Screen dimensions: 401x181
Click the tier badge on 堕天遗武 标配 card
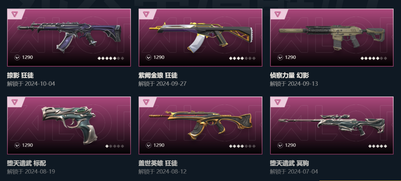click(x=14, y=102)
